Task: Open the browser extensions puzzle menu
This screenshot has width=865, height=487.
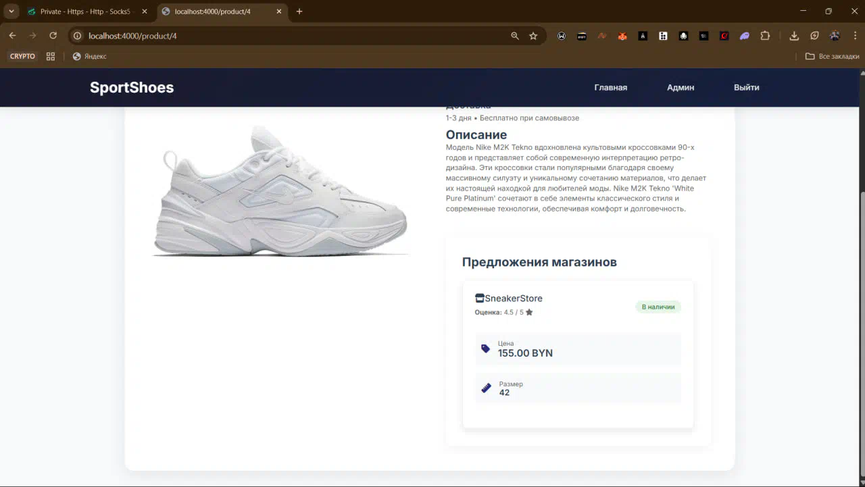Action: 765,36
